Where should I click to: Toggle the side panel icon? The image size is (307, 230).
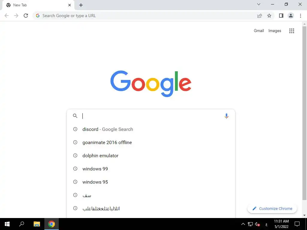tap(281, 16)
